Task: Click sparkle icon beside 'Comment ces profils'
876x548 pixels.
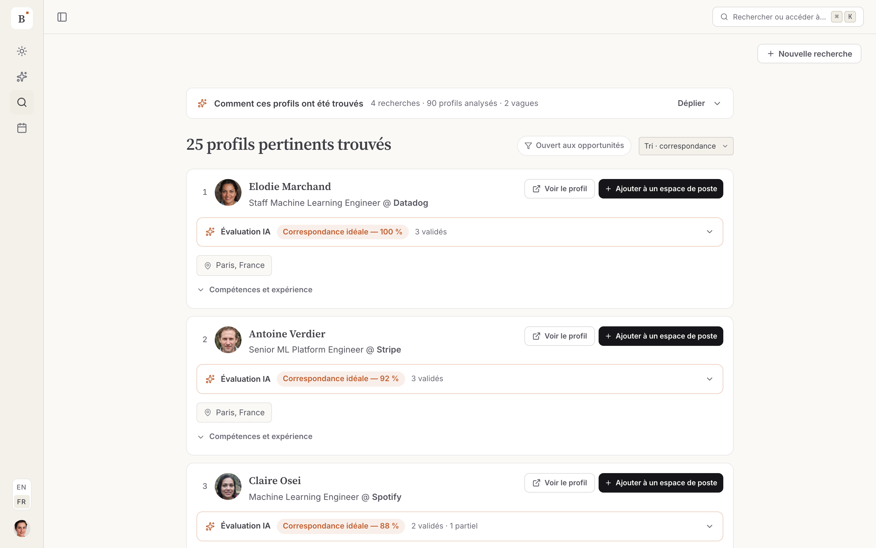Action: tap(202, 103)
